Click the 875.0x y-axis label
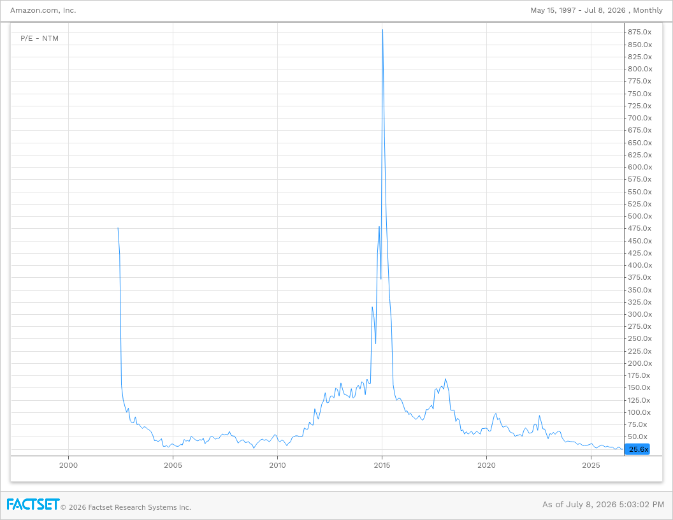Screen dimensions: 673x520 [639, 32]
